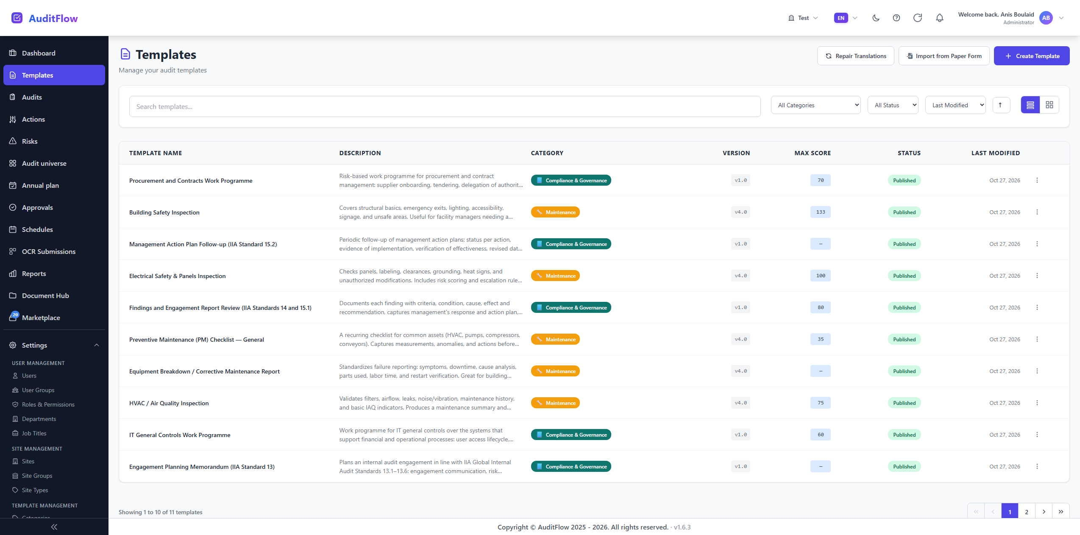1080x535 pixels.
Task: Switch to grid view layout
Action: 1049,105
